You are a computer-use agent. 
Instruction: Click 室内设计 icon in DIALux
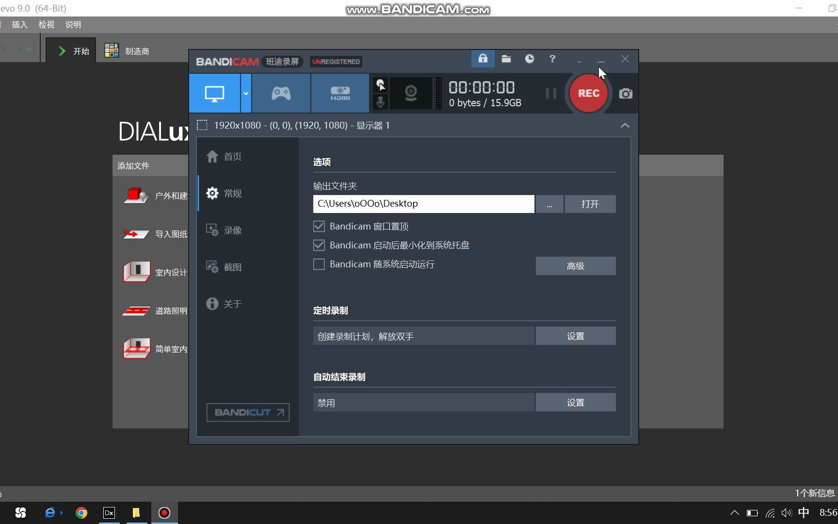tap(136, 272)
